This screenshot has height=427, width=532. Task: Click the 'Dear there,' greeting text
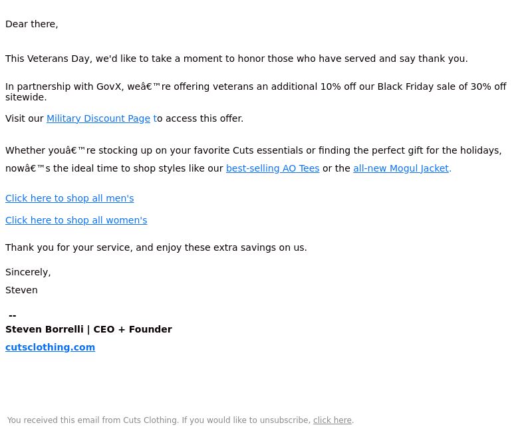(x=31, y=24)
